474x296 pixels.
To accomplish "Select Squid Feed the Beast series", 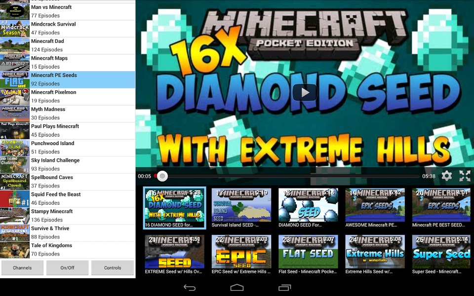I will pos(68,198).
